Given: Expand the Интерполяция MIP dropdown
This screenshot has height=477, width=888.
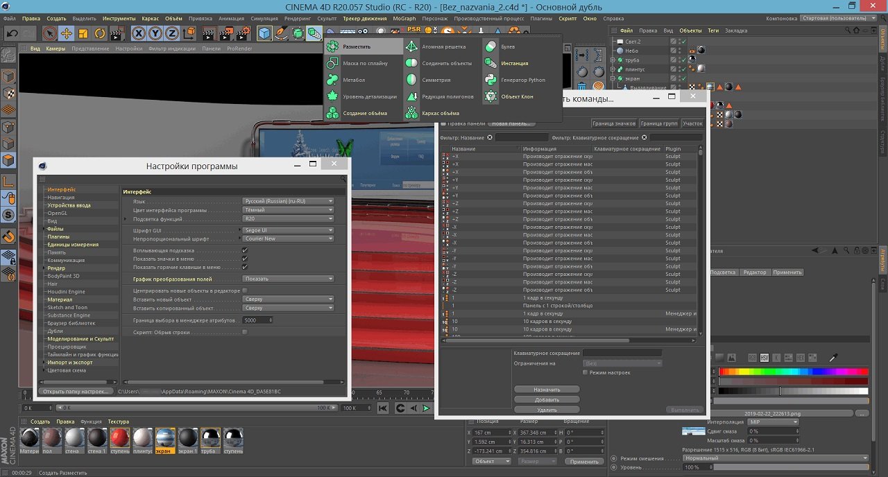Looking at the screenshot, I should [771, 422].
